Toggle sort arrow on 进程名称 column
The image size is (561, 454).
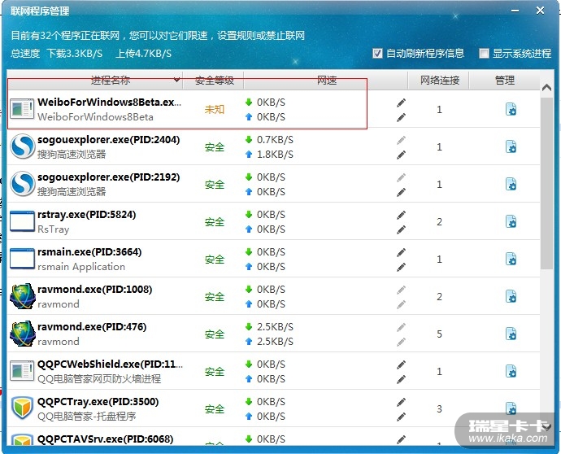(176, 80)
